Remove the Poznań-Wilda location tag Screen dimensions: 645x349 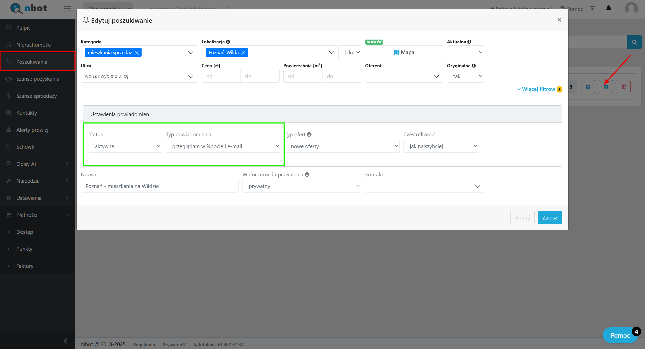coord(243,53)
